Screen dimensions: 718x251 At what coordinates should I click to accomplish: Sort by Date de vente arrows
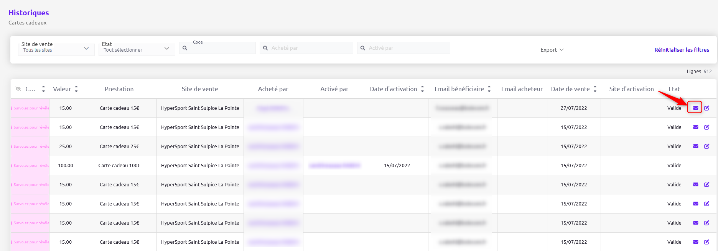(x=595, y=89)
